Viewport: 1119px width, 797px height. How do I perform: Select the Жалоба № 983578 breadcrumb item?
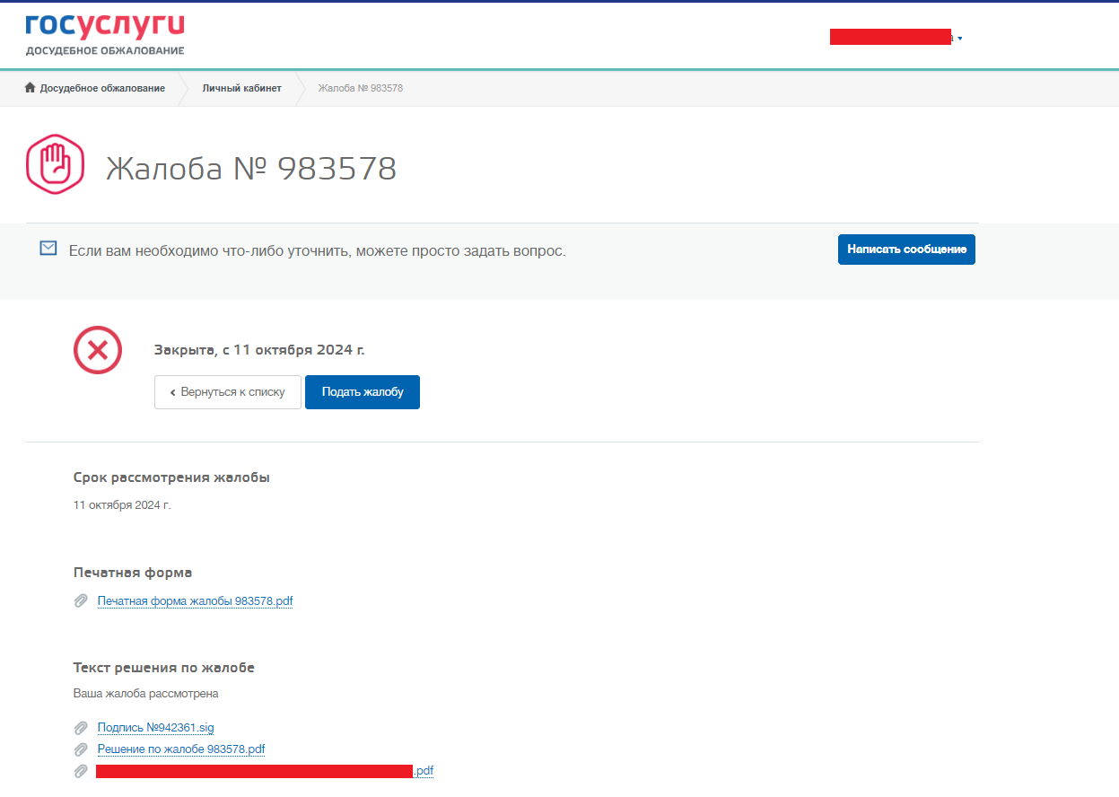click(x=360, y=88)
